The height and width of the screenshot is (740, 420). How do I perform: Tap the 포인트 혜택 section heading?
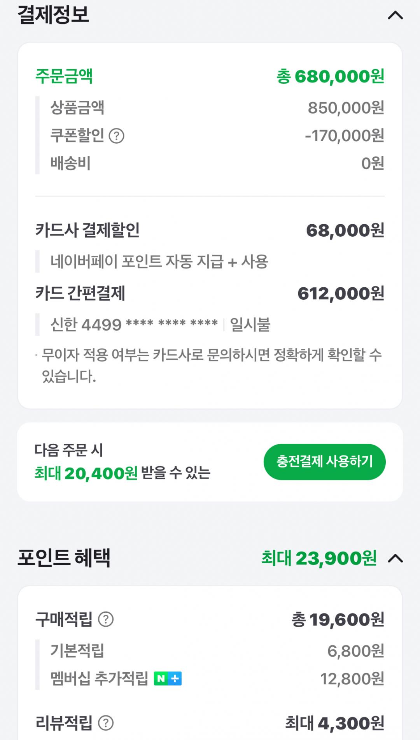click(64, 558)
